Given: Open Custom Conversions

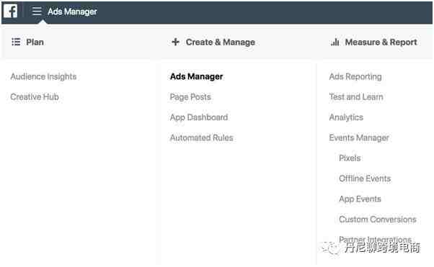Looking at the screenshot, I should pyautogui.click(x=378, y=220).
